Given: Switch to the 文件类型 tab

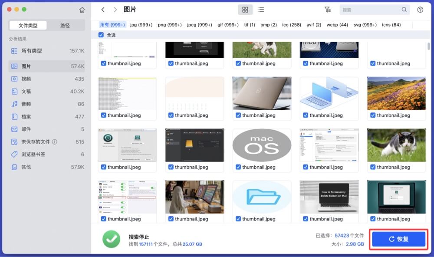Looking at the screenshot, I should point(28,25).
